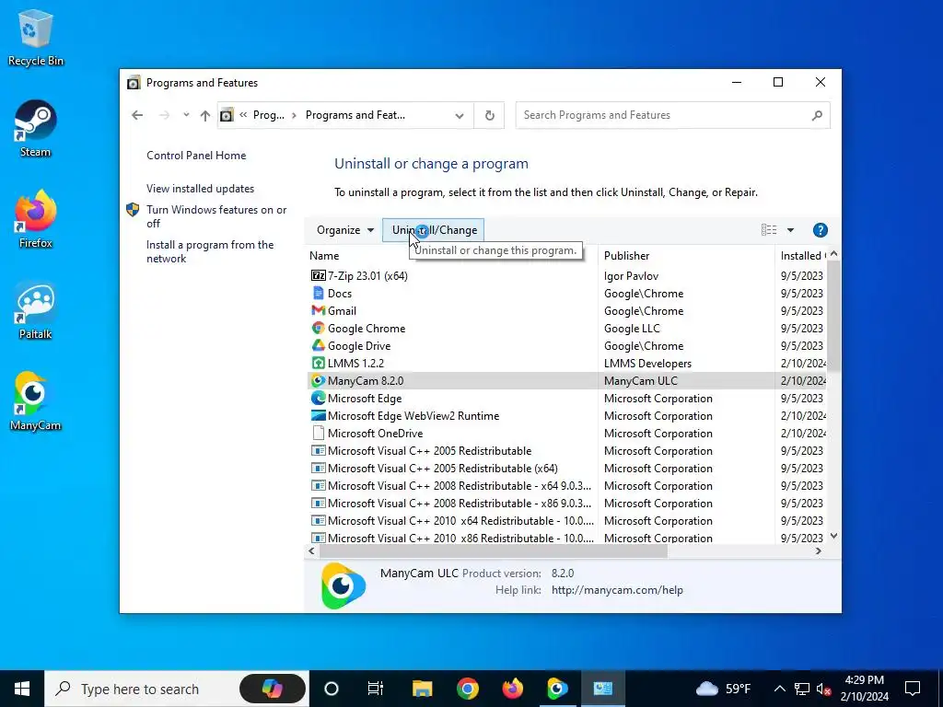Click the Back navigation arrow
The height and width of the screenshot is (707, 943).
click(138, 115)
